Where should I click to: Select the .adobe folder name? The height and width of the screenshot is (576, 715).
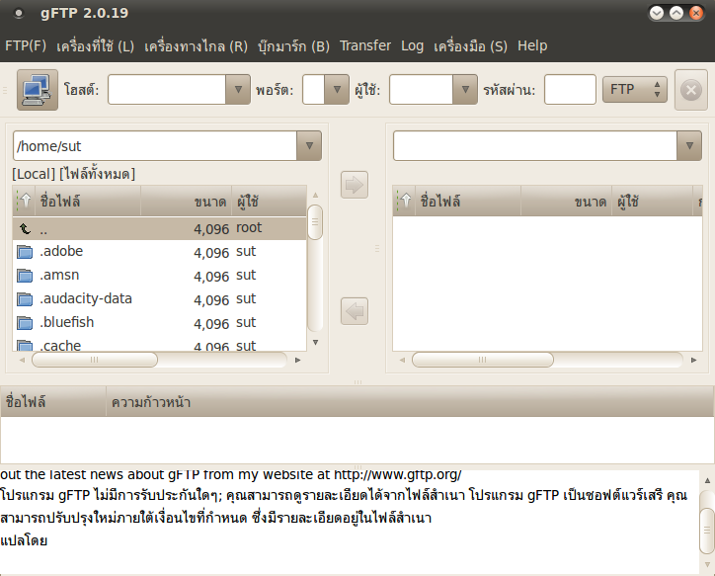point(61,251)
